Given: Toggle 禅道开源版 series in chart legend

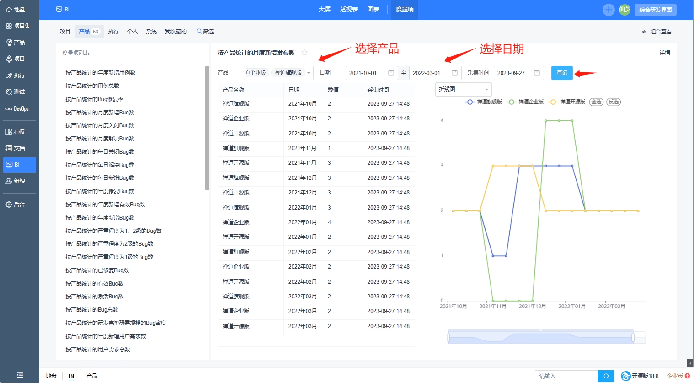Looking at the screenshot, I should (567, 102).
